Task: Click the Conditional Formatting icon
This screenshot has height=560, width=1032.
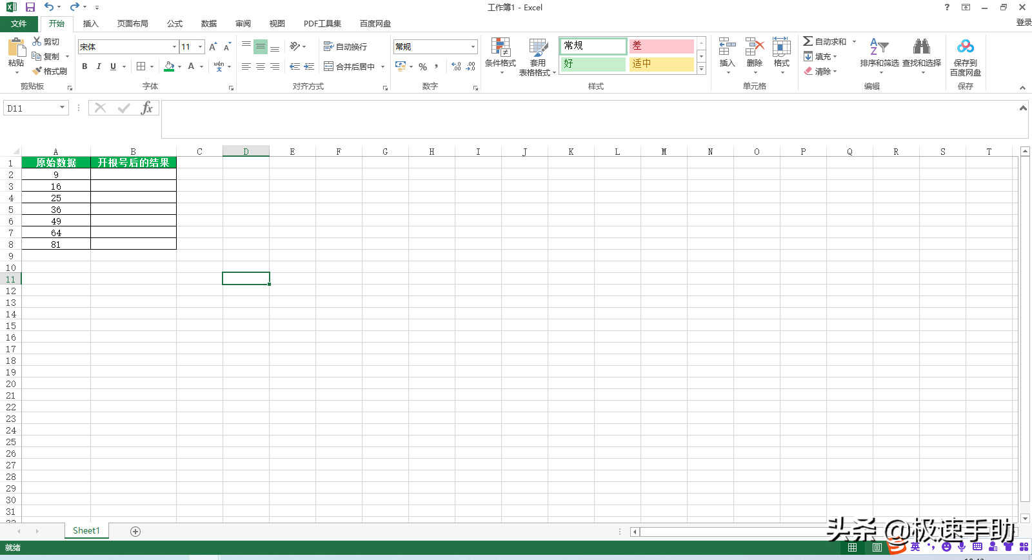Action: coord(501,47)
